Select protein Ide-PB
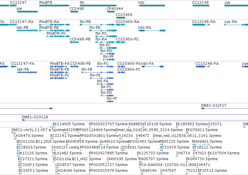The image size is (248, 175). [27, 72]
